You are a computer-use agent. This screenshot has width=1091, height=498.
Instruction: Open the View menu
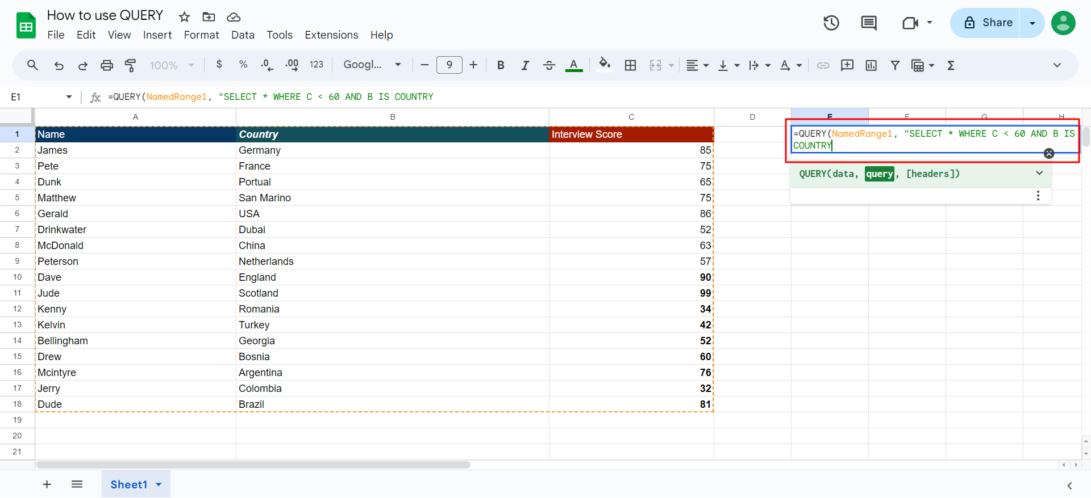coord(119,35)
